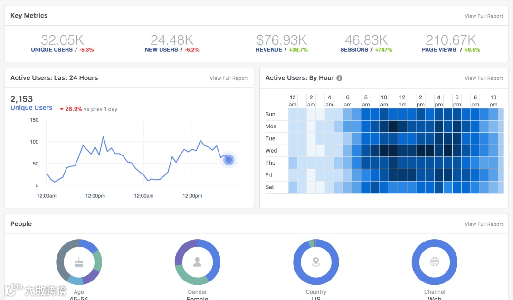Click the globe icon in Channel donut
The image size is (513, 300).
coord(435,261)
